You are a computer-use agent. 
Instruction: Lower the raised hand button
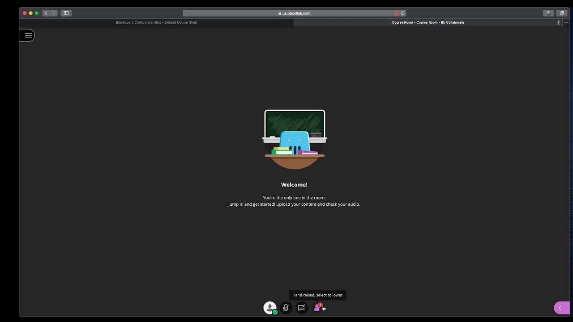tap(318, 308)
